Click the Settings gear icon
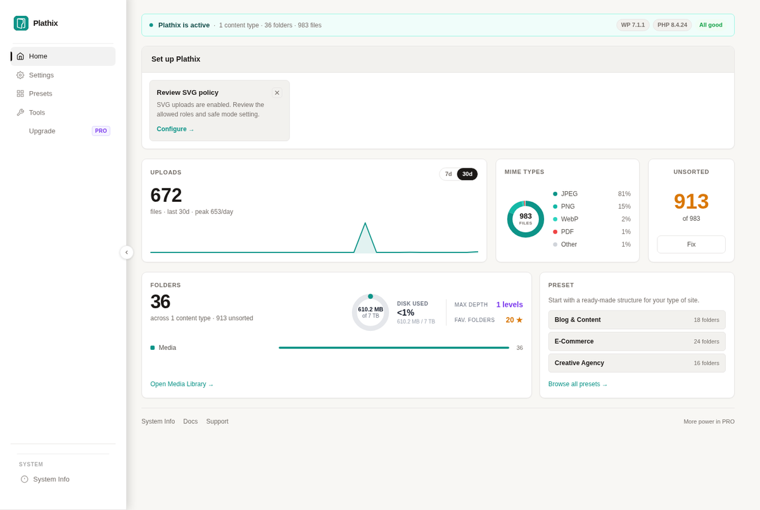Screen dimensions: 760x510 click(x=20, y=75)
